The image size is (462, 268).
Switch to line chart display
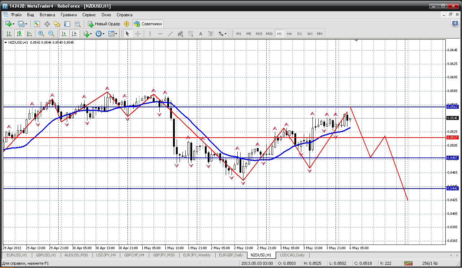coord(29,34)
